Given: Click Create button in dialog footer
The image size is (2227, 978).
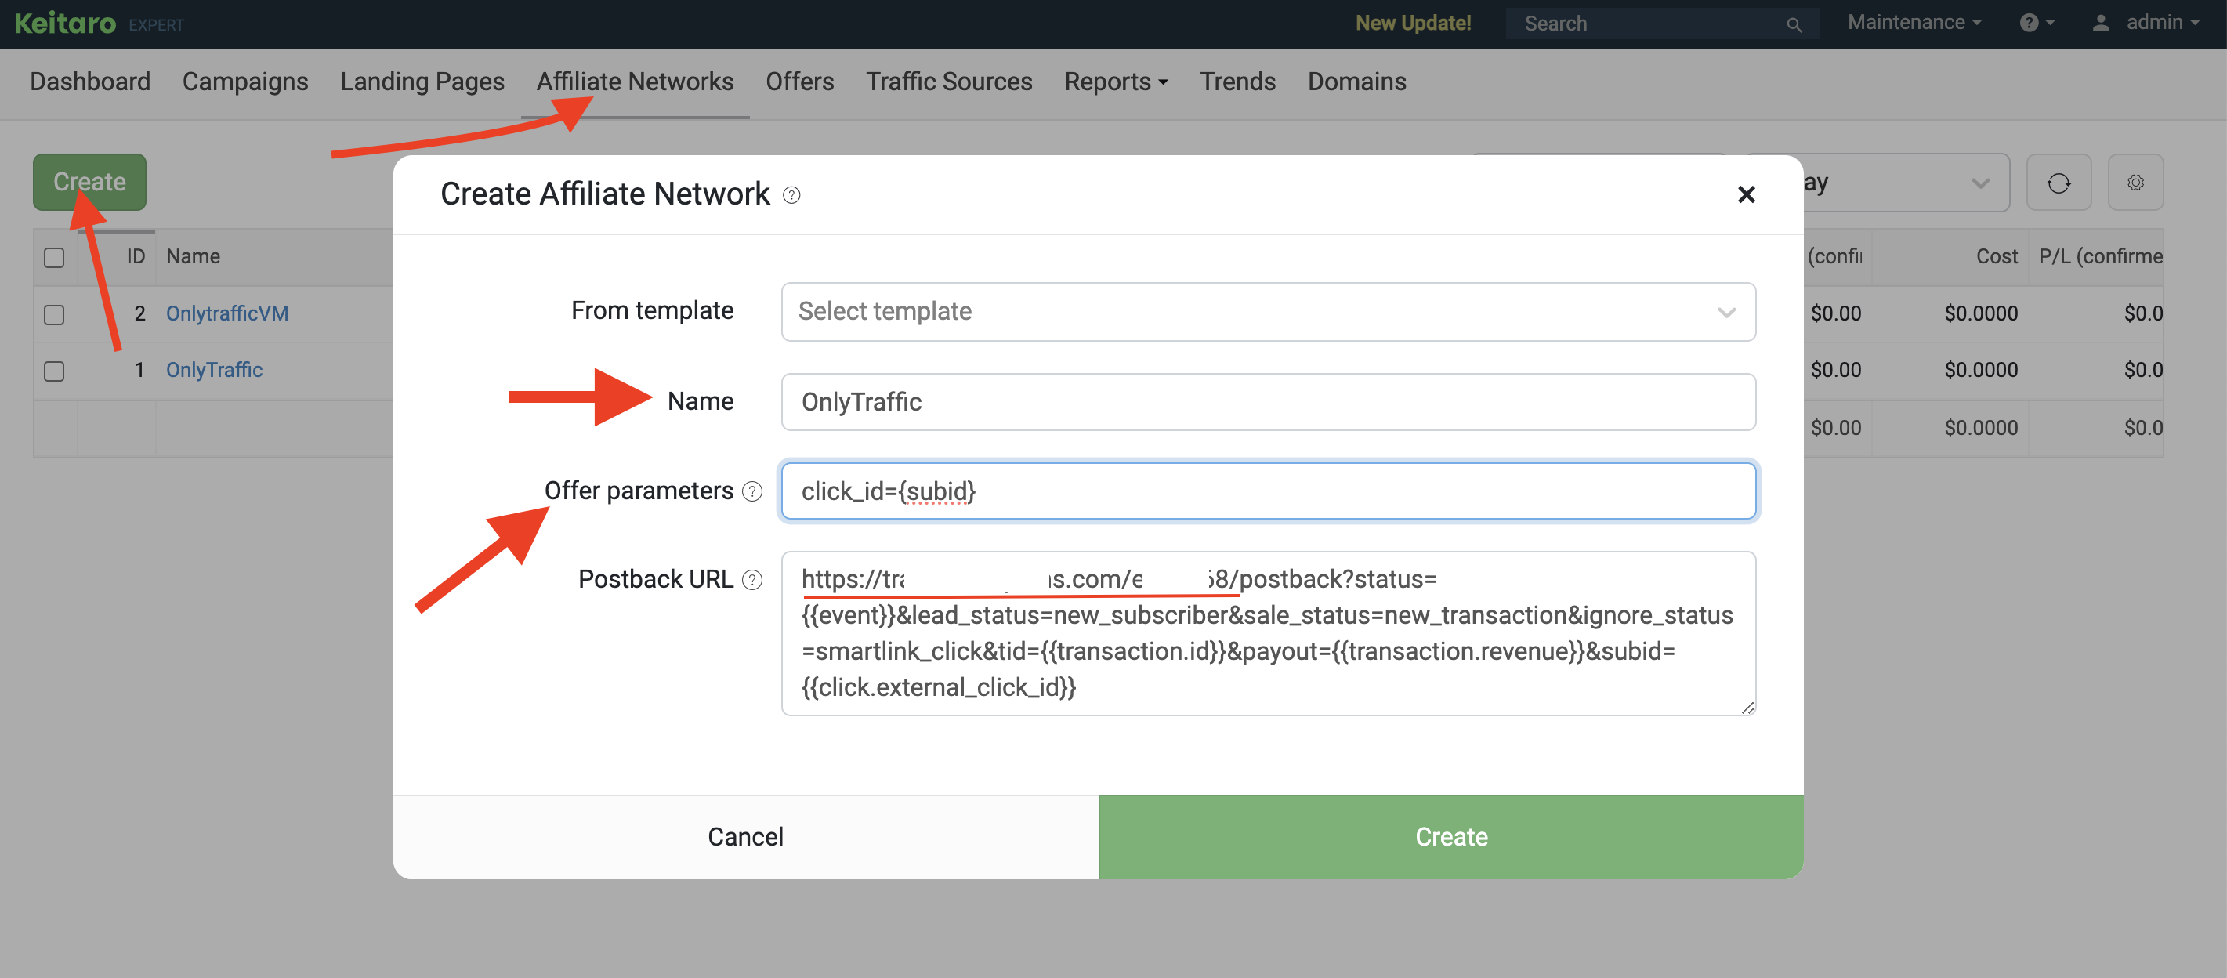Looking at the screenshot, I should point(1450,837).
